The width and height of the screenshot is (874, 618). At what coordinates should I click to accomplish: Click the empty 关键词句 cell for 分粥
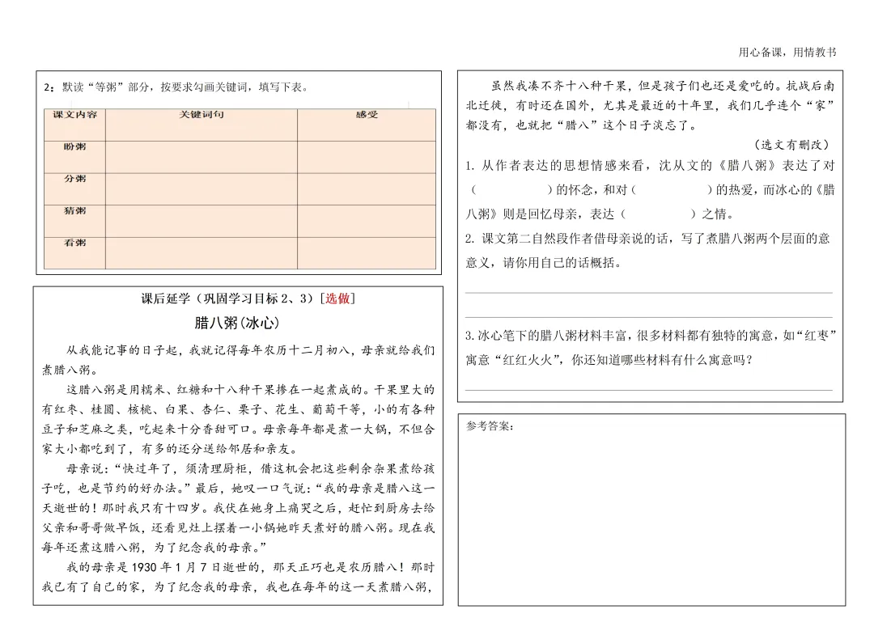pos(202,189)
